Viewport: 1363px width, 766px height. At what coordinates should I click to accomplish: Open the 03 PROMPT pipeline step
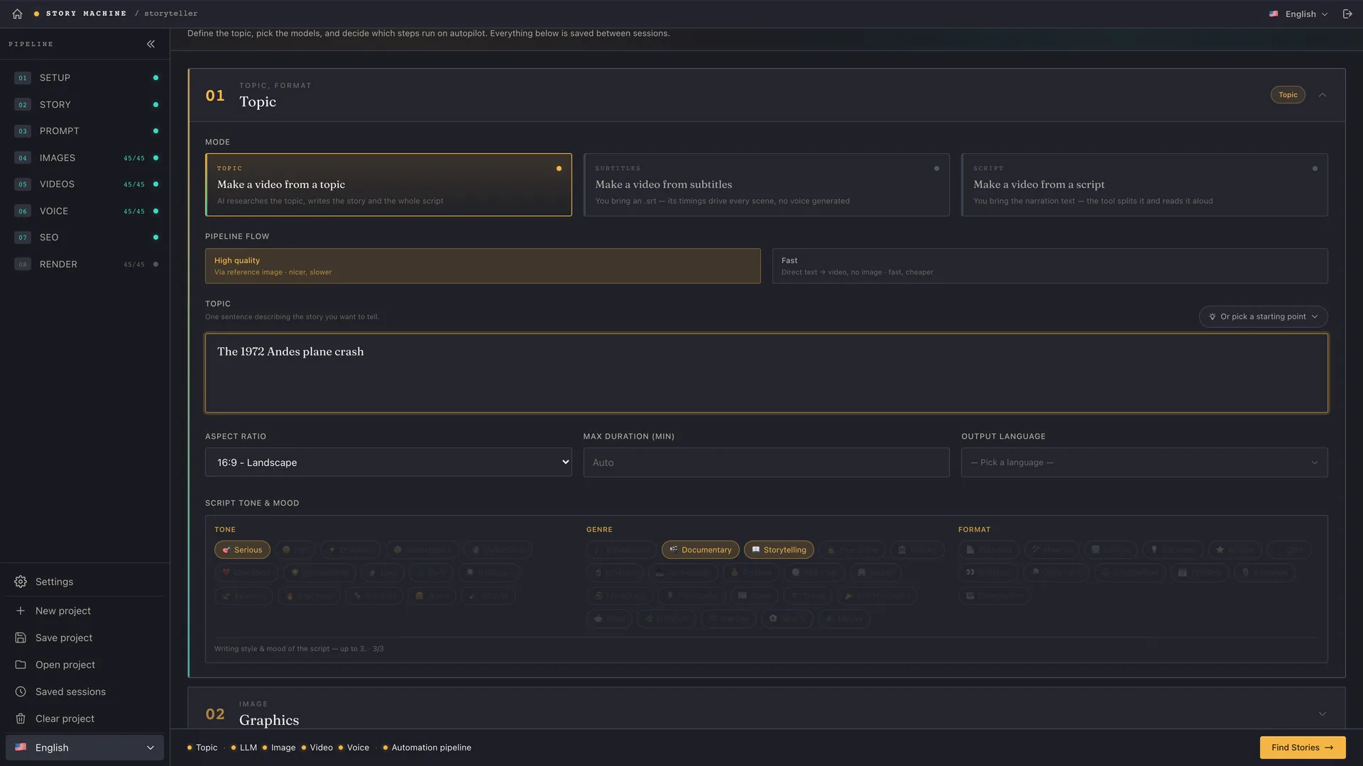85,131
